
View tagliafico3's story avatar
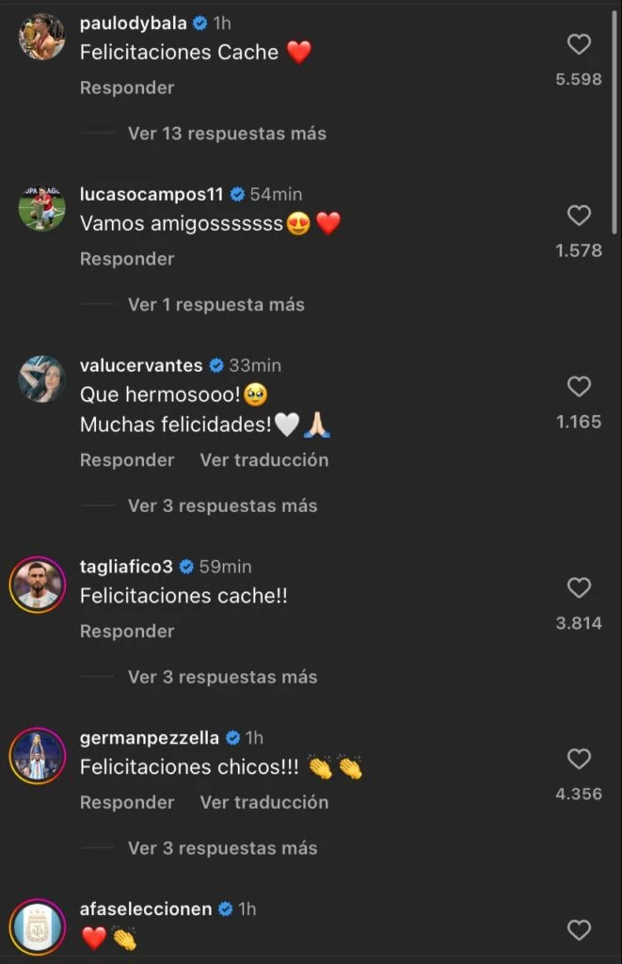39,585
